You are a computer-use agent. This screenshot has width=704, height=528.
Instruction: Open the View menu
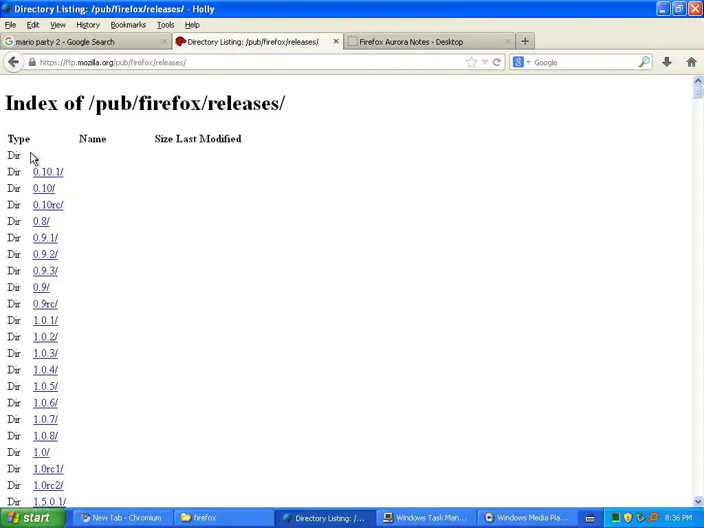[58, 25]
